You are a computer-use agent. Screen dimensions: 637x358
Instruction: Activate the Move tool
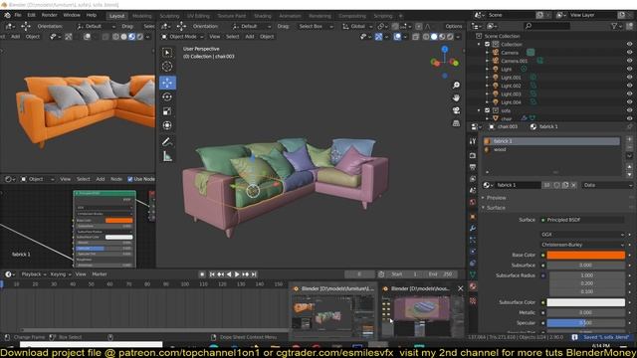coord(167,83)
